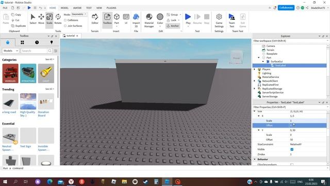Screen dimensions: 330x186
Task: Open the Color picker tool
Action: click(x=160, y=20)
